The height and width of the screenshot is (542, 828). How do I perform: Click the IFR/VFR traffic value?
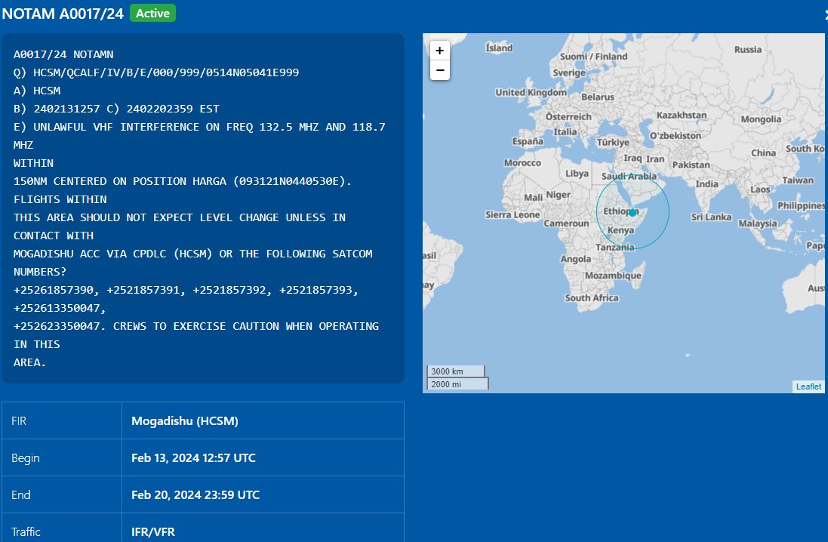(153, 532)
